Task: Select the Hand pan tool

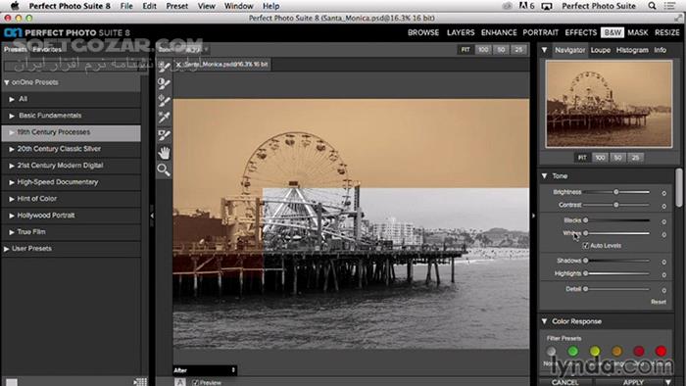Action: click(x=164, y=153)
